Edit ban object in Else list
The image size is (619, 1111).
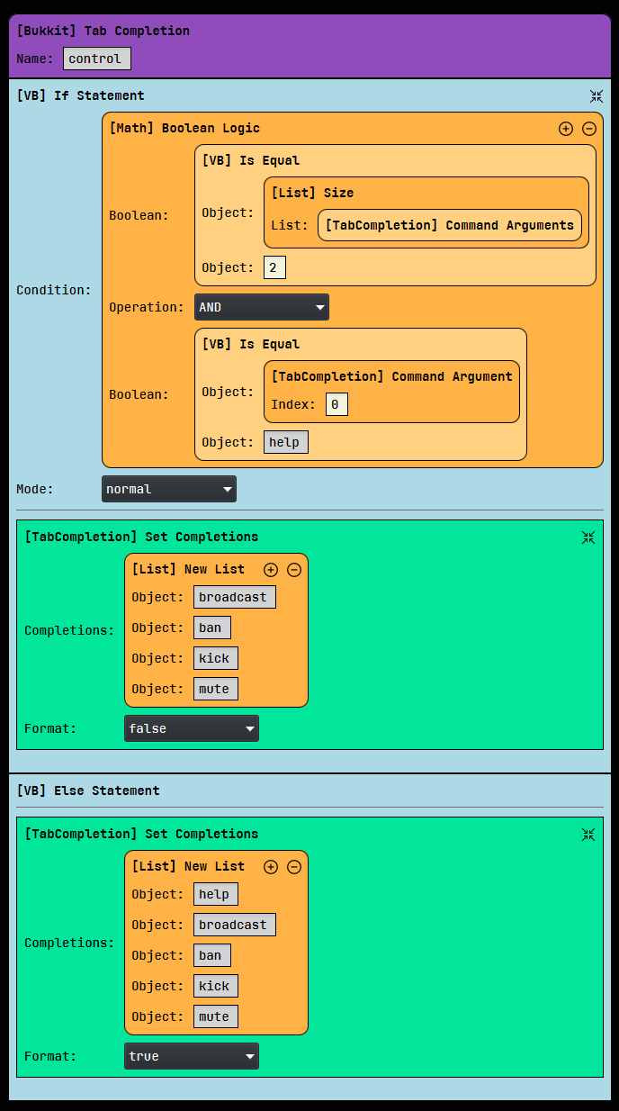[x=212, y=955]
